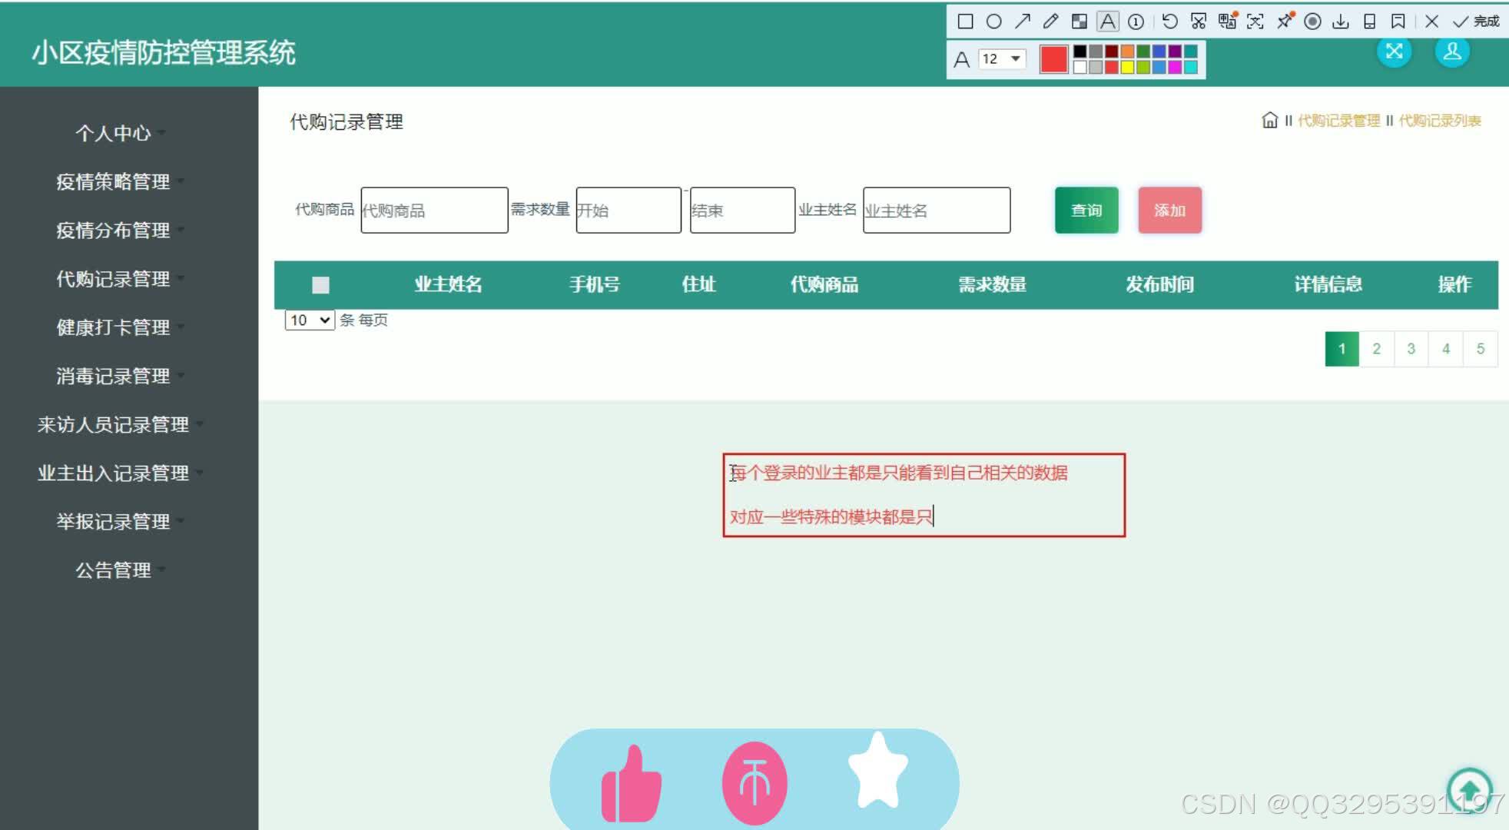Cancel the screenshot with X icon
This screenshot has height=830, width=1509.
[1431, 22]
